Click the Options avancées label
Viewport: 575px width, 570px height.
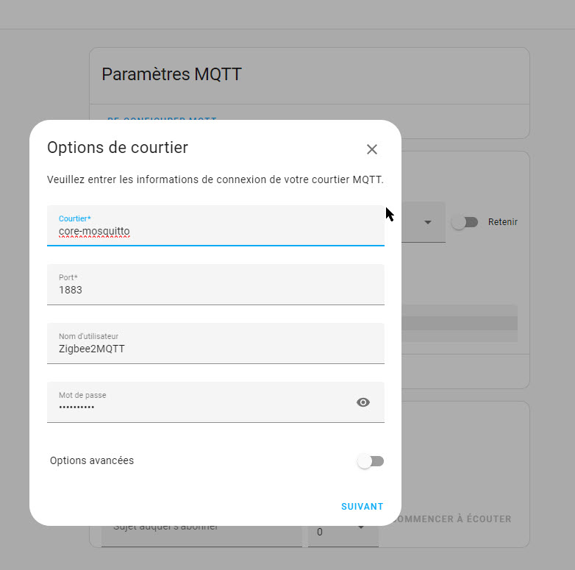92,460
